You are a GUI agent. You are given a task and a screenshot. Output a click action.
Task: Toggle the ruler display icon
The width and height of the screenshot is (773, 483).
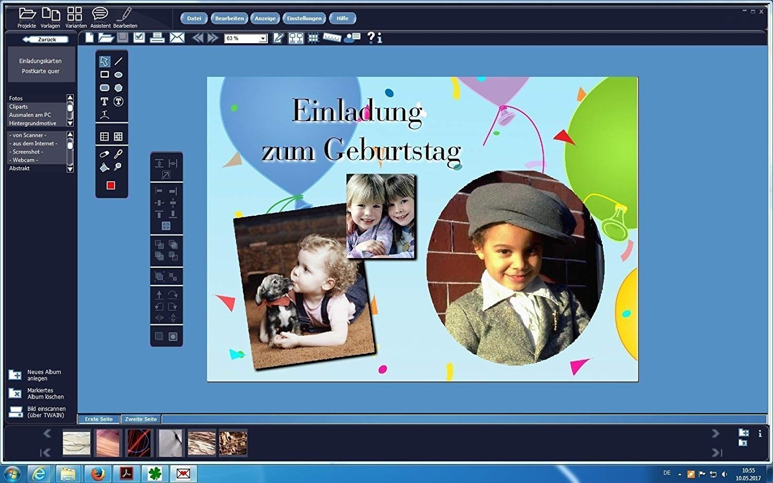332,38
